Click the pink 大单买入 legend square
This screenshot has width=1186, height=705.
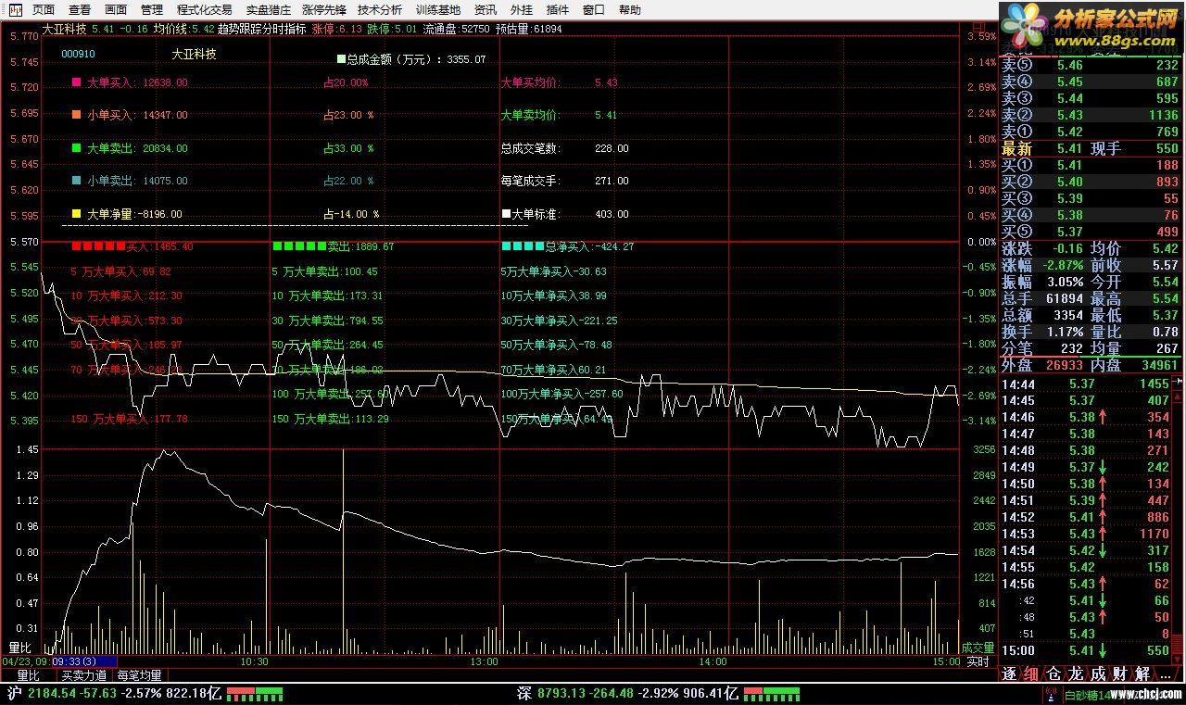click(x=76, y=82)
